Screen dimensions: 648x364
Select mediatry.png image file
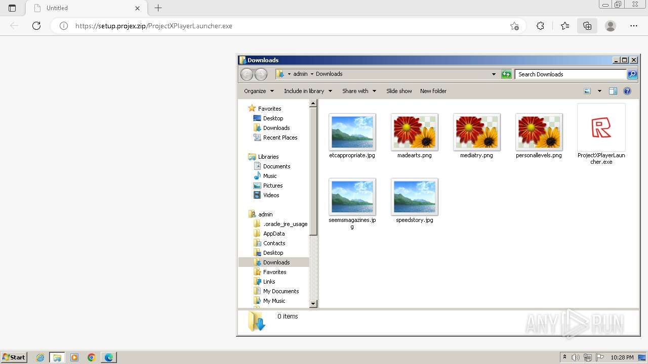477,132
